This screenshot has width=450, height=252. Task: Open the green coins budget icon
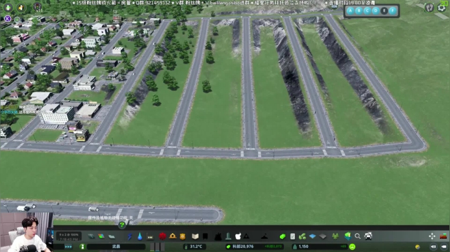pyautogui.click(x=302, y=236)
